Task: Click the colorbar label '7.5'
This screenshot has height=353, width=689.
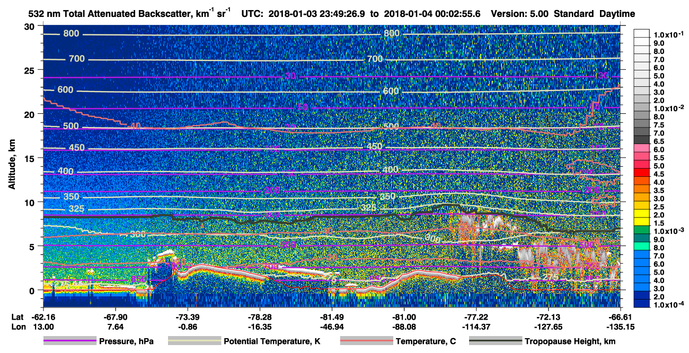Action: (658, 125)
